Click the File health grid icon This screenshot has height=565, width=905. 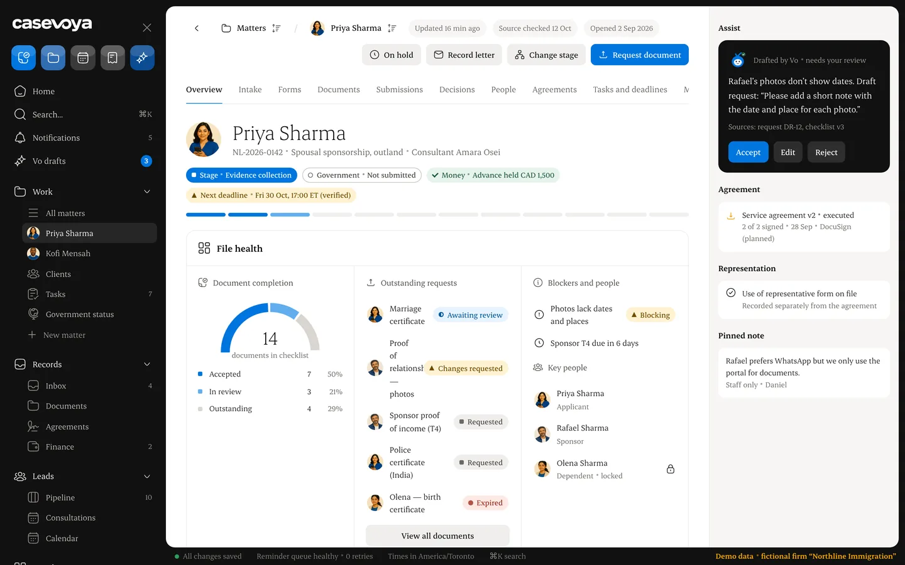(204, 248)
